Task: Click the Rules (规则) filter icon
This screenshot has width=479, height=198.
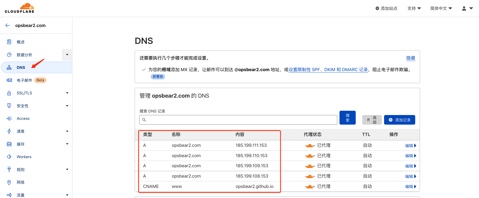Action: point(9,169)
